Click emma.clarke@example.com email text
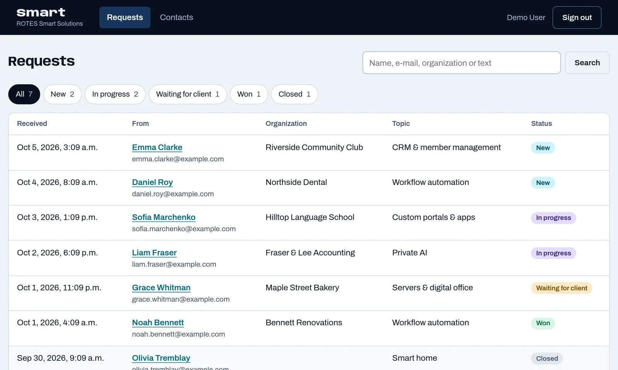Viewport: 618px width, 370px height. (178, 159)
